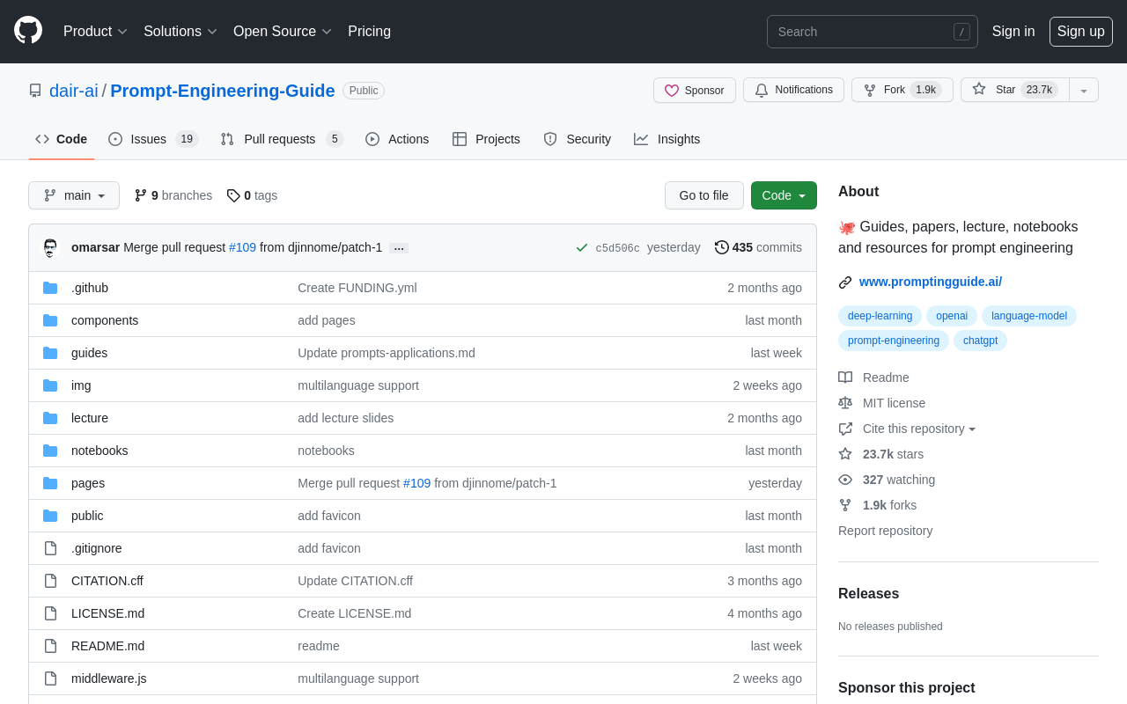Visit www.promptingguide.ai website link
This screenshot has height=704, width=1127.
931,282
